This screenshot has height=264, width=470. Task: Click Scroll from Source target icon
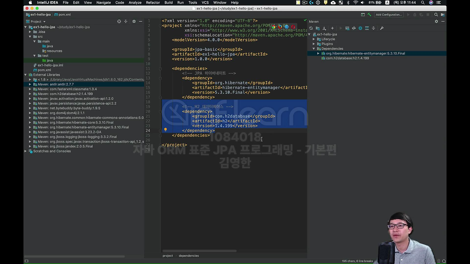pos(119,21)
